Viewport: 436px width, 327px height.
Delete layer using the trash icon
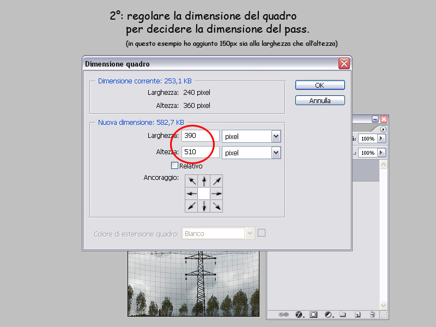click(373, 314)
